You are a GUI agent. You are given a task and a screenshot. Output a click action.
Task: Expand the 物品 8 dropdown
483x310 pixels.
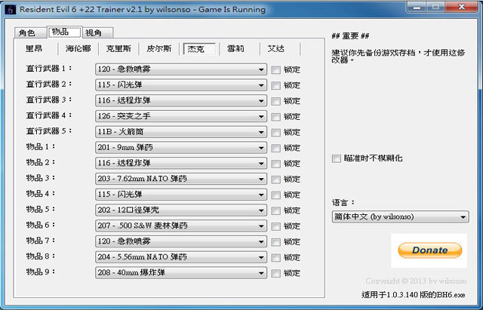click(x=181, y=257)
